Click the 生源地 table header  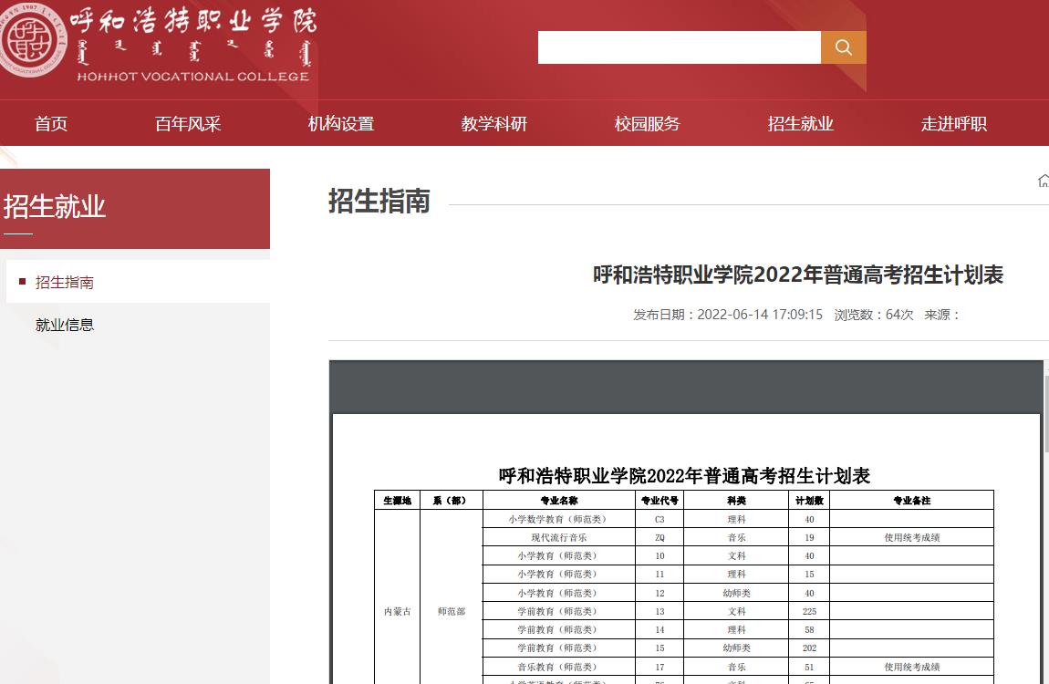[x=398, y=500]
